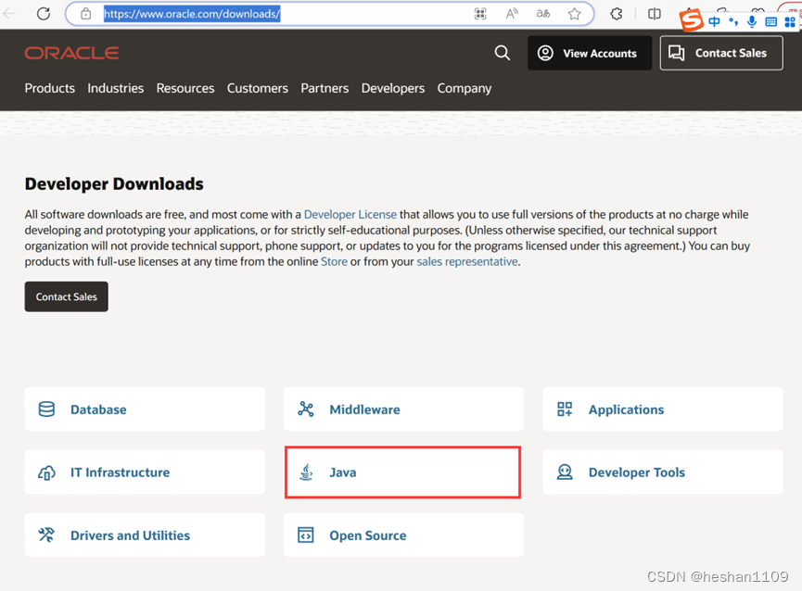Open the Partners menu
This screenshot has width=802, height=591.
pyautogui.click(x=325, y=88)
